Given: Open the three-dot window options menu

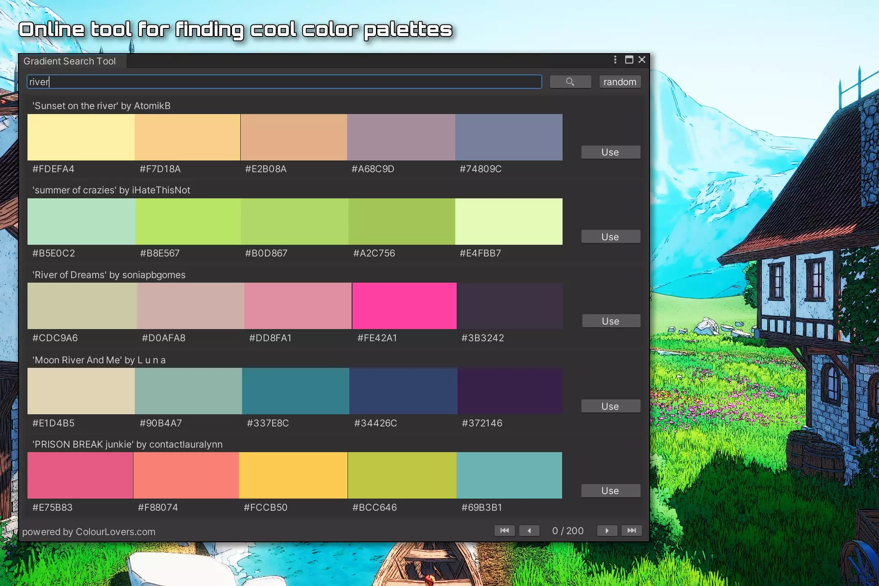Looking at the screenshot, I should pyautogui.click(x=615, y=60).
